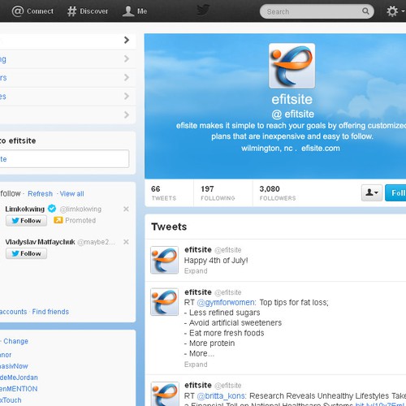Screen dimensions: 406x406
Task: Open the Connect tab in top bar
Action: point(32,11)
